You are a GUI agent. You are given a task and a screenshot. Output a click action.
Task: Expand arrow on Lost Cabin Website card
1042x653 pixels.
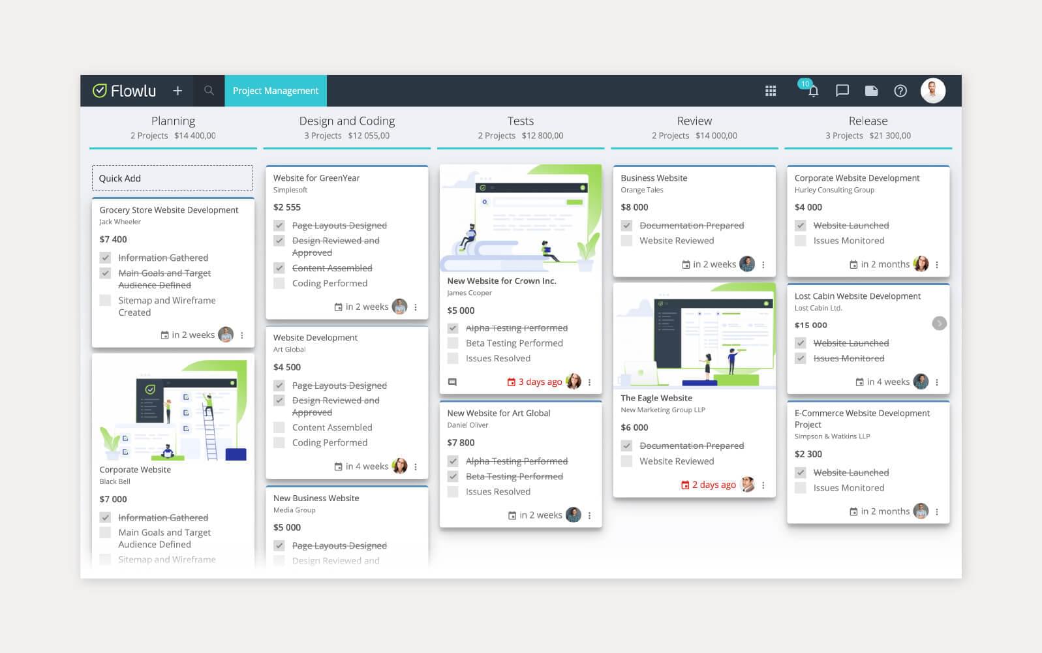coord(939,324)
